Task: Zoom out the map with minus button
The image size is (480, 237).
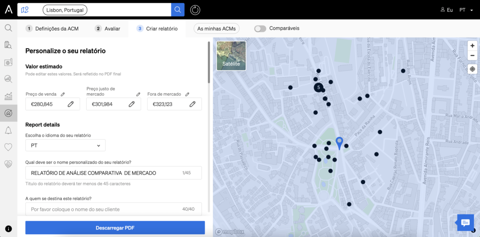Action: [472, 56]
